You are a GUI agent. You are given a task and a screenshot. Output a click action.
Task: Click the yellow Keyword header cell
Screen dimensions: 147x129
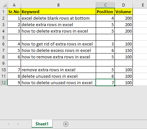(x=58, y=12)
